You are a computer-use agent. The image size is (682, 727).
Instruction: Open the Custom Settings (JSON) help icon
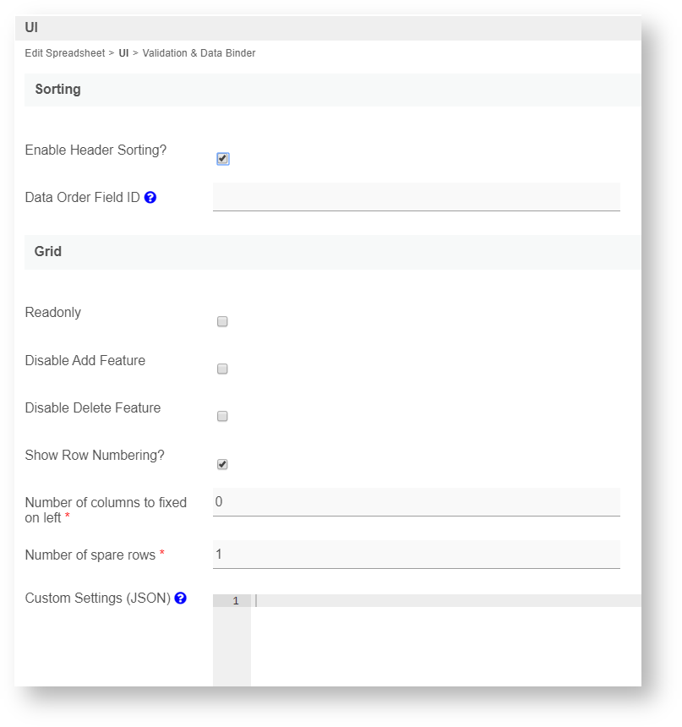click(180, 599)
